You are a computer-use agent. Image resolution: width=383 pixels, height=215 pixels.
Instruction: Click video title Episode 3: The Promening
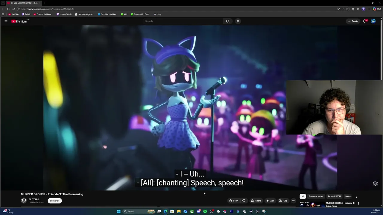tap(52, 194)
